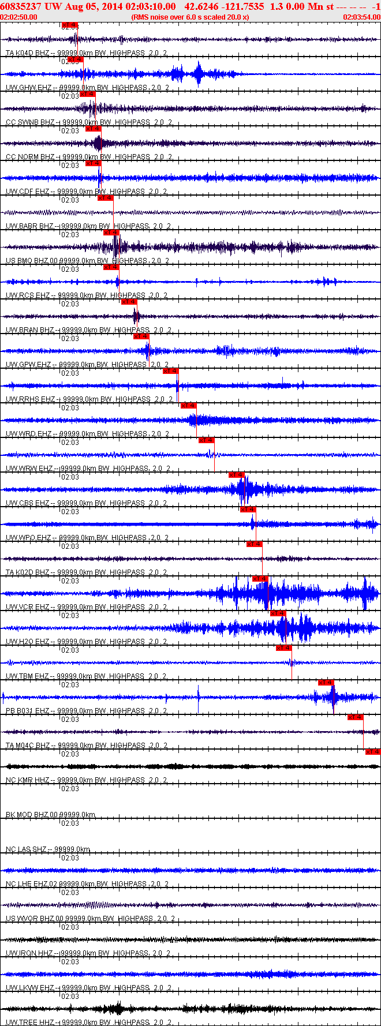Click the red pick marker on UW.GPW trace
The height and width of the screenshot is (1026, 381).
pos(141,336)
